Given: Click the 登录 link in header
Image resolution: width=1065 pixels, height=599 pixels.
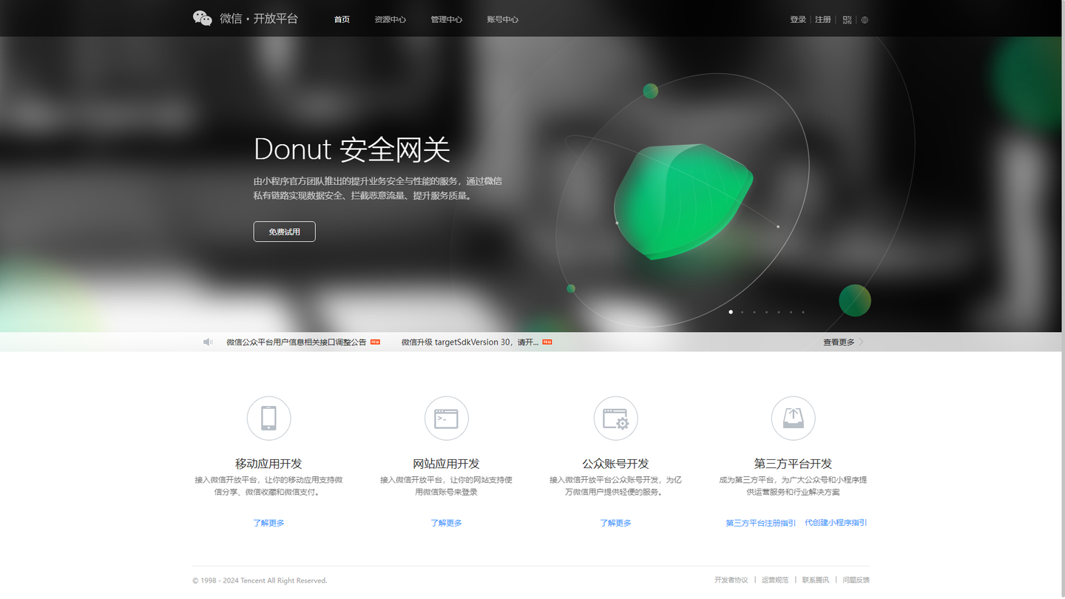Looking at the screenshot, I should tap(798, 20).
